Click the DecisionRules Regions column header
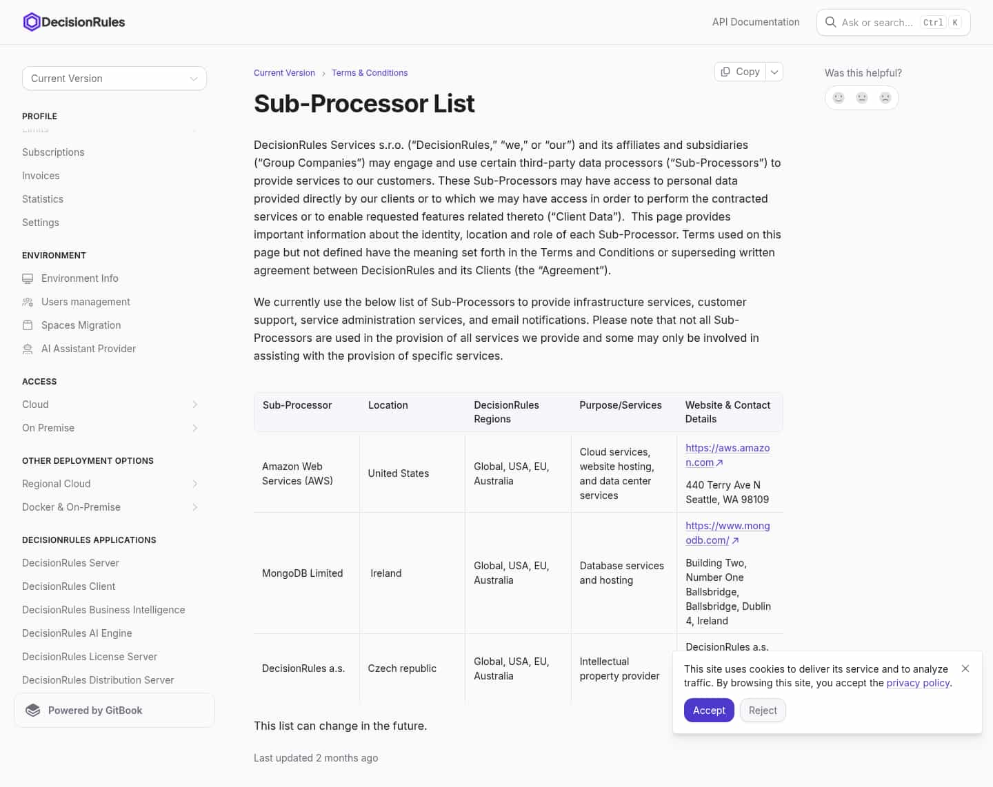Image resolution: width=993 pixels, height=787 pixels. point(507,412)
